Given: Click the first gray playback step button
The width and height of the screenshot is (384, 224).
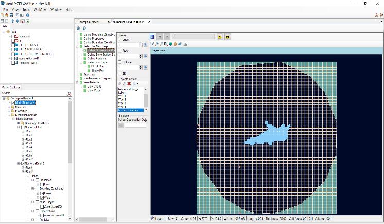Looking at the screenshot, I should click(160, 37).
